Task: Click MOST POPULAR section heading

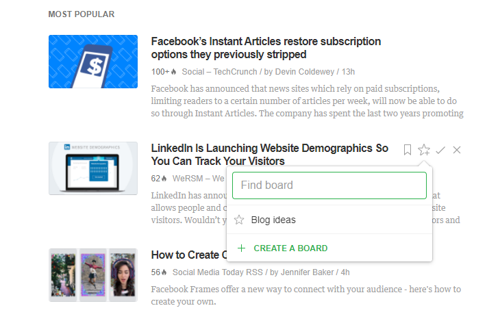Action: click(82, 14)
